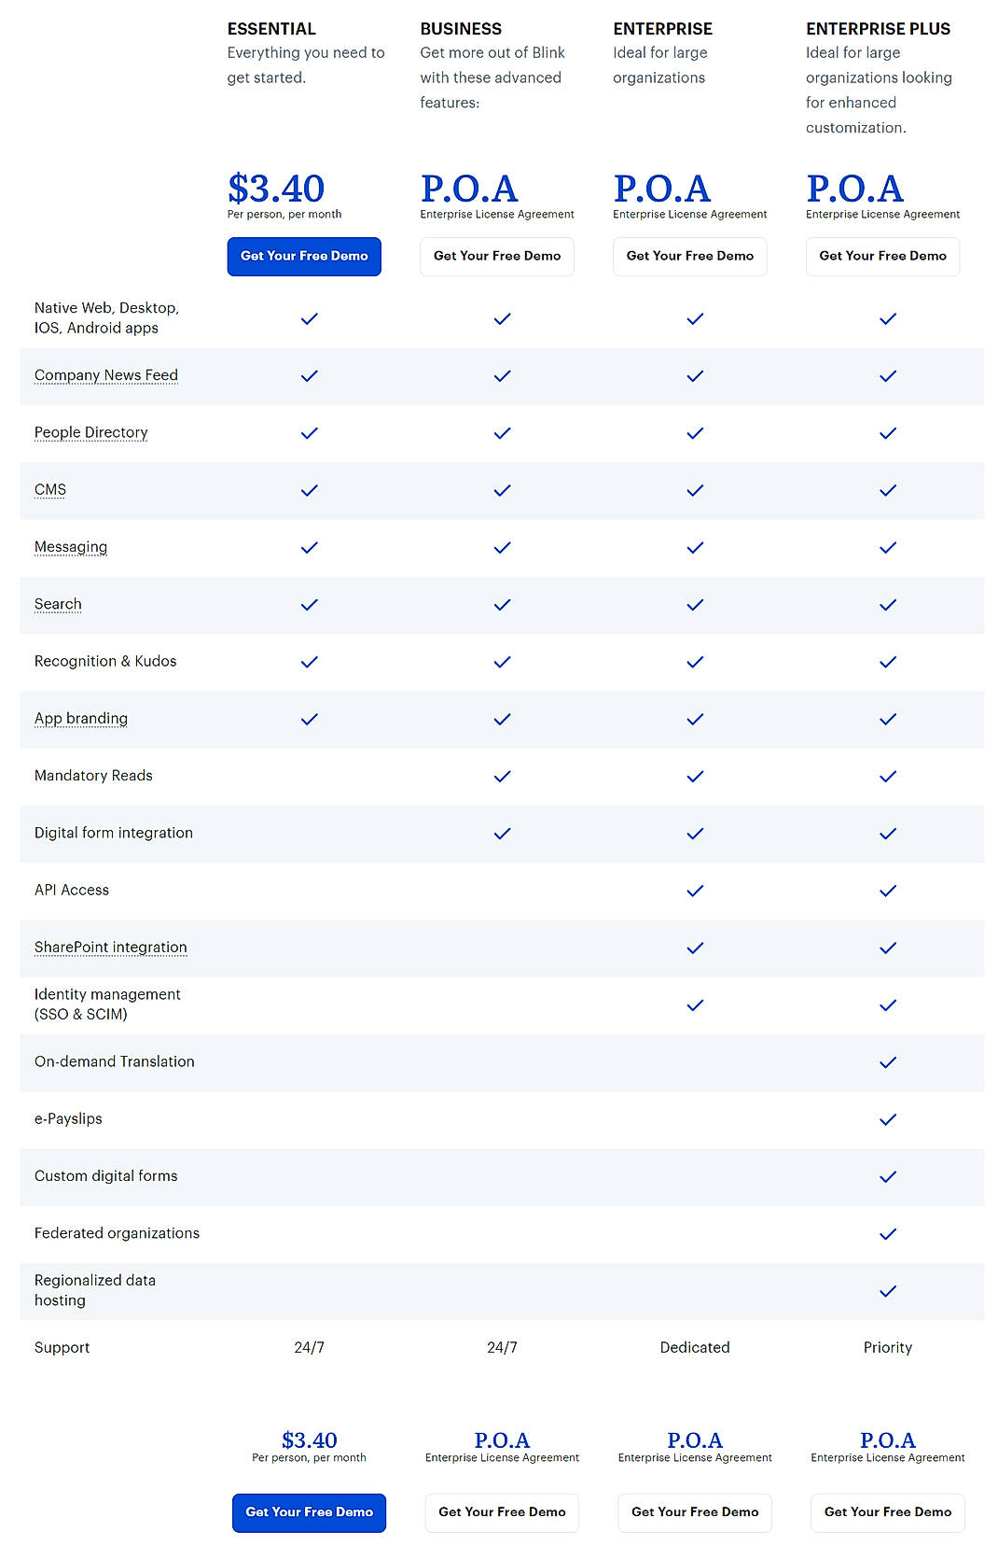Viewport: 998px width, 1559px height.
Task: Open the People Directory feature link
Action: [90, 432]
